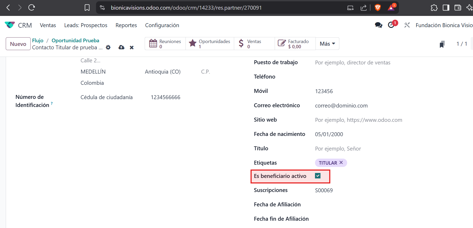Click the Nuevo button
Image resolution: width=473 pixels, height=228 pixels.
[x=18, y=44]
